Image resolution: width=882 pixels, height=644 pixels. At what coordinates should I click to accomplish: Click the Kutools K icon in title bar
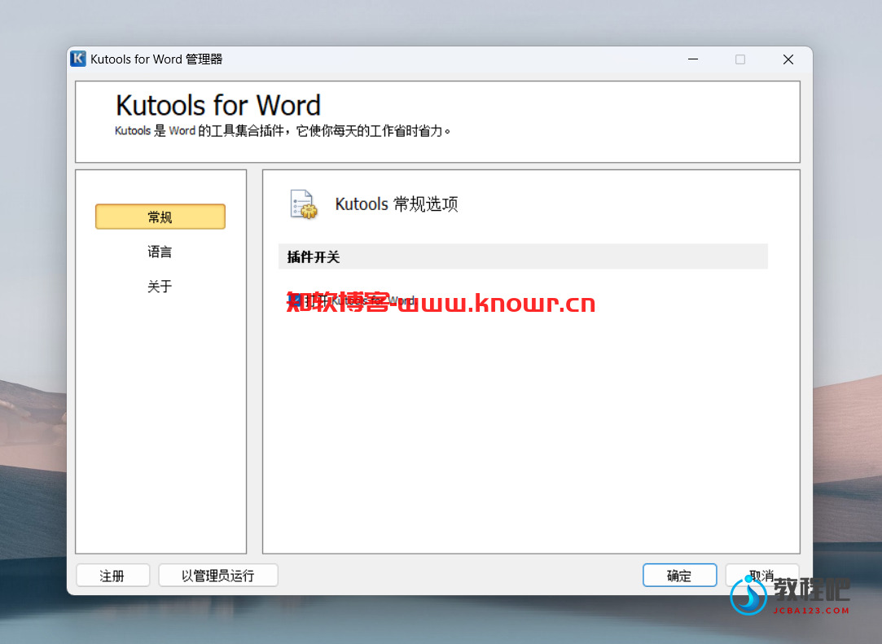pos(78,59)
